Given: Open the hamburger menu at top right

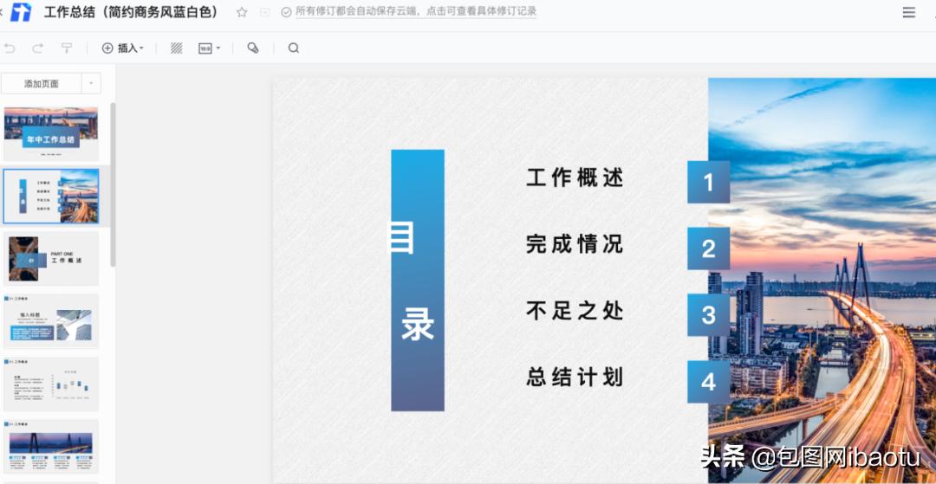Looking at the screenshot, I should [x=908, y=12].
